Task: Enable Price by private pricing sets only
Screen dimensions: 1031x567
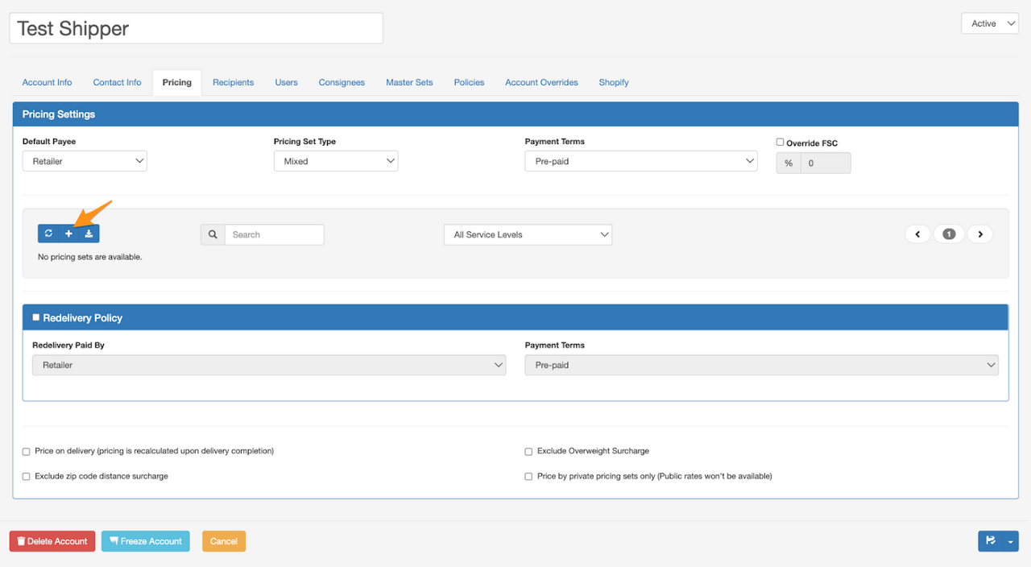Action: coord(529,477)
